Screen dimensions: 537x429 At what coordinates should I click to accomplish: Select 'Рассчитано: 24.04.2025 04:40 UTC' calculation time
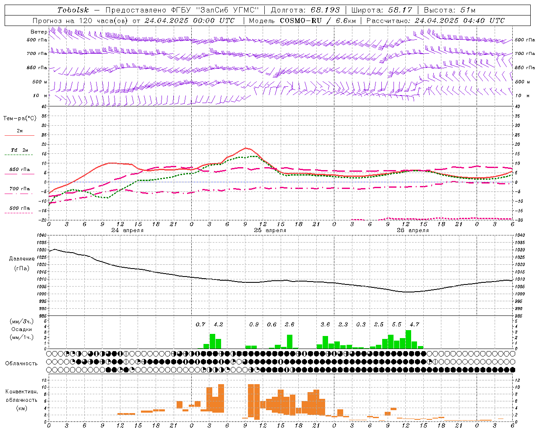pyautogui.click(x=435, y=21)
